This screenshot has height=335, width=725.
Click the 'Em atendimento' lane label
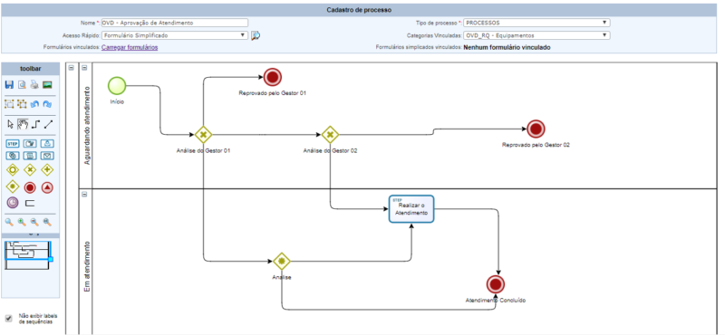coord(86,266)
